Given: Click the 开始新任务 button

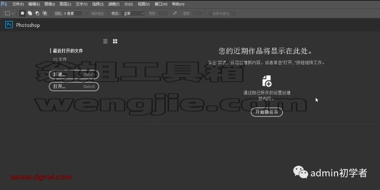Looking at the screenshot, I should (267, 112).
